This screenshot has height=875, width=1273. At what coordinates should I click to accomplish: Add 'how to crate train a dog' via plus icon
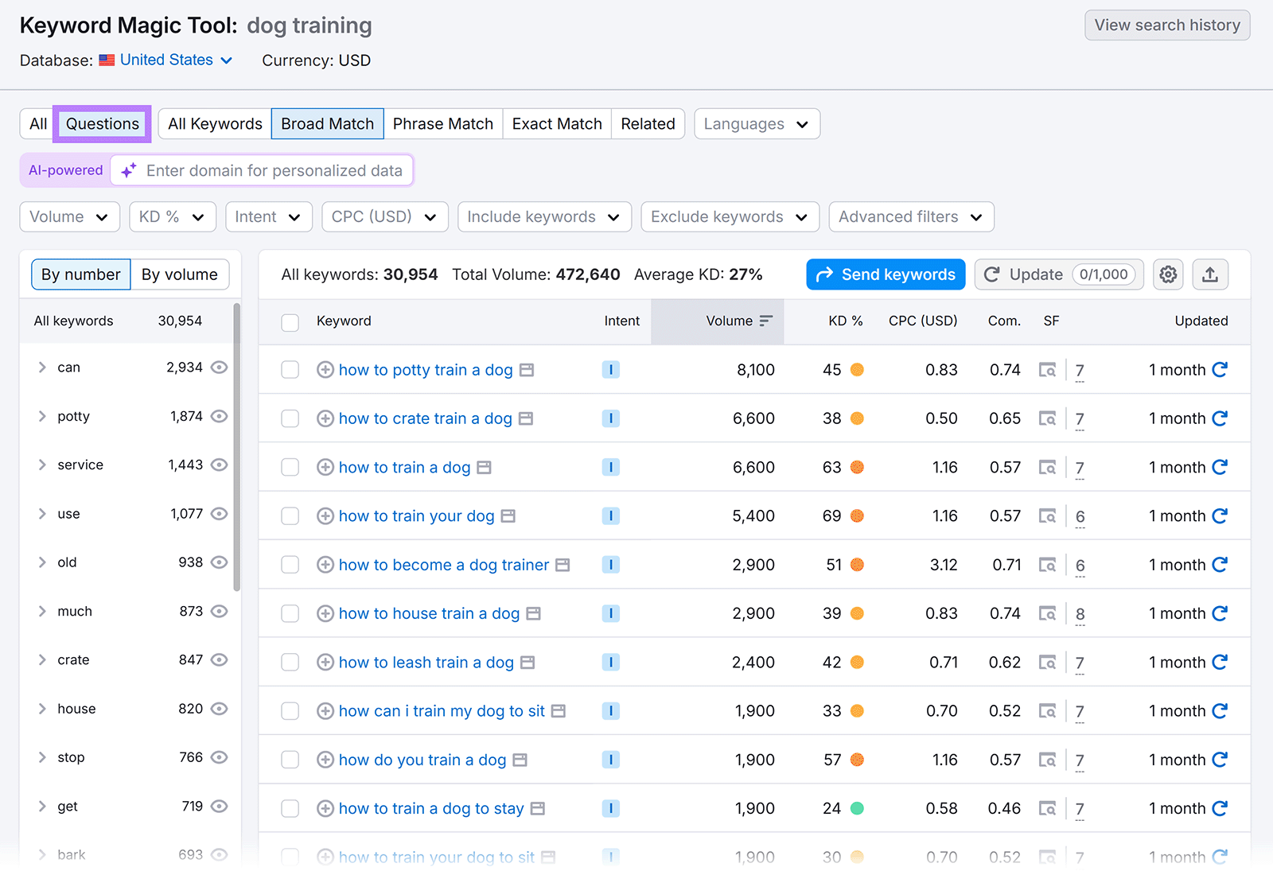[325, 418]
